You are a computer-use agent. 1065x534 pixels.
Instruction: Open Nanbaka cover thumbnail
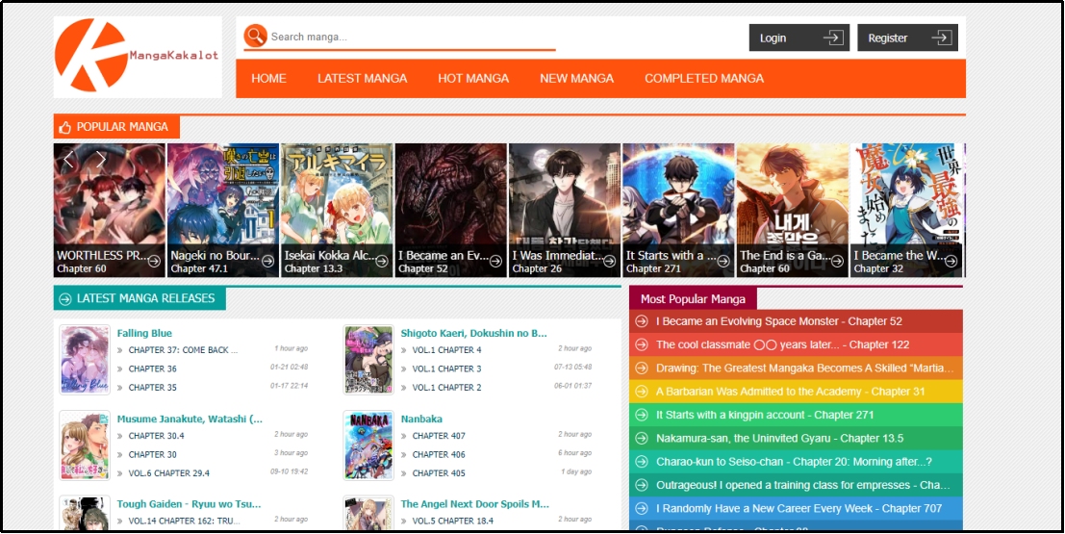(368, 445)
